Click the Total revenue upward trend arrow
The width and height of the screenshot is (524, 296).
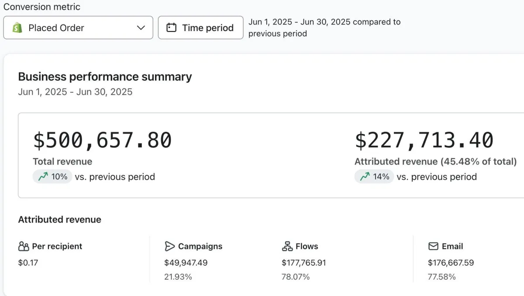tap(43, 177)
